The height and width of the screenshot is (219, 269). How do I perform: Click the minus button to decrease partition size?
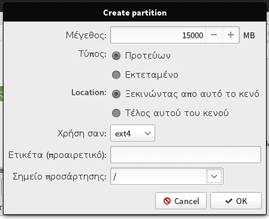click(214, 35)
